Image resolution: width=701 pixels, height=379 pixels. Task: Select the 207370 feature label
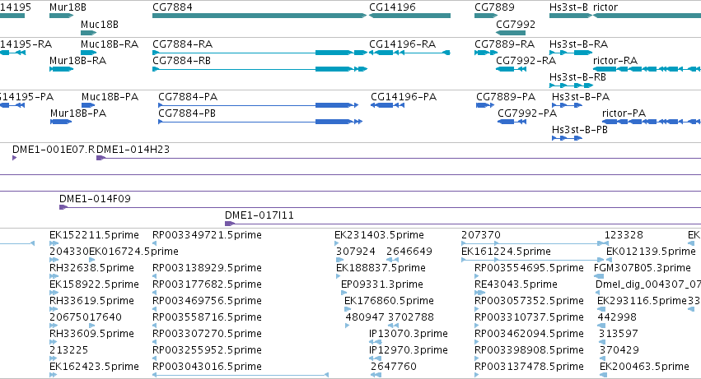point(481,235)
